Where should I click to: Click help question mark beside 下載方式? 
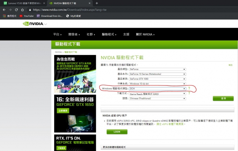click(x=189, y=93)
